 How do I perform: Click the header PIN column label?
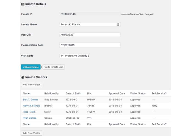point(89,93)
